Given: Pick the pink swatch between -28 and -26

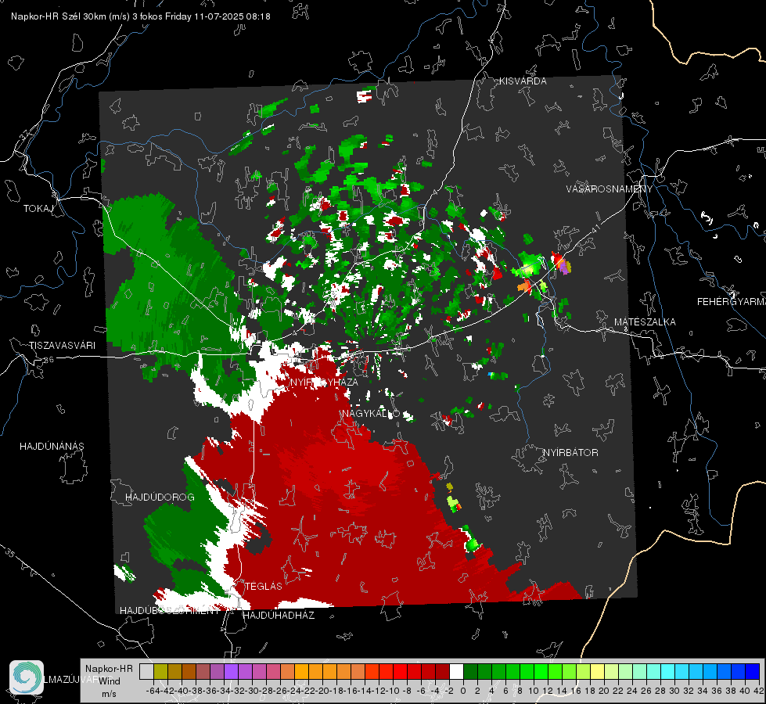Looking at the screenshot, I should tap(273, 672).
